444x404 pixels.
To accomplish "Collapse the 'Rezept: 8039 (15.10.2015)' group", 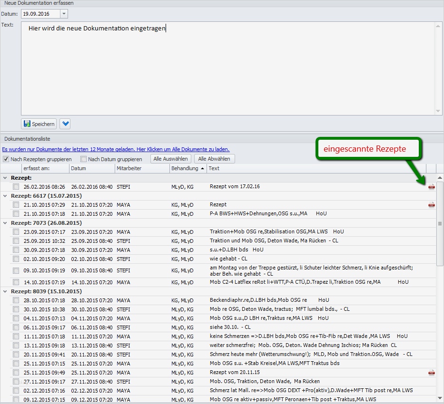I will (x=5, y=291).
